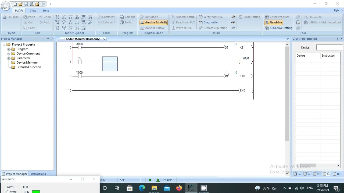
Task: Click the Open folder icon in quick access
Action: pyautogui.click(x=21, y=4)
